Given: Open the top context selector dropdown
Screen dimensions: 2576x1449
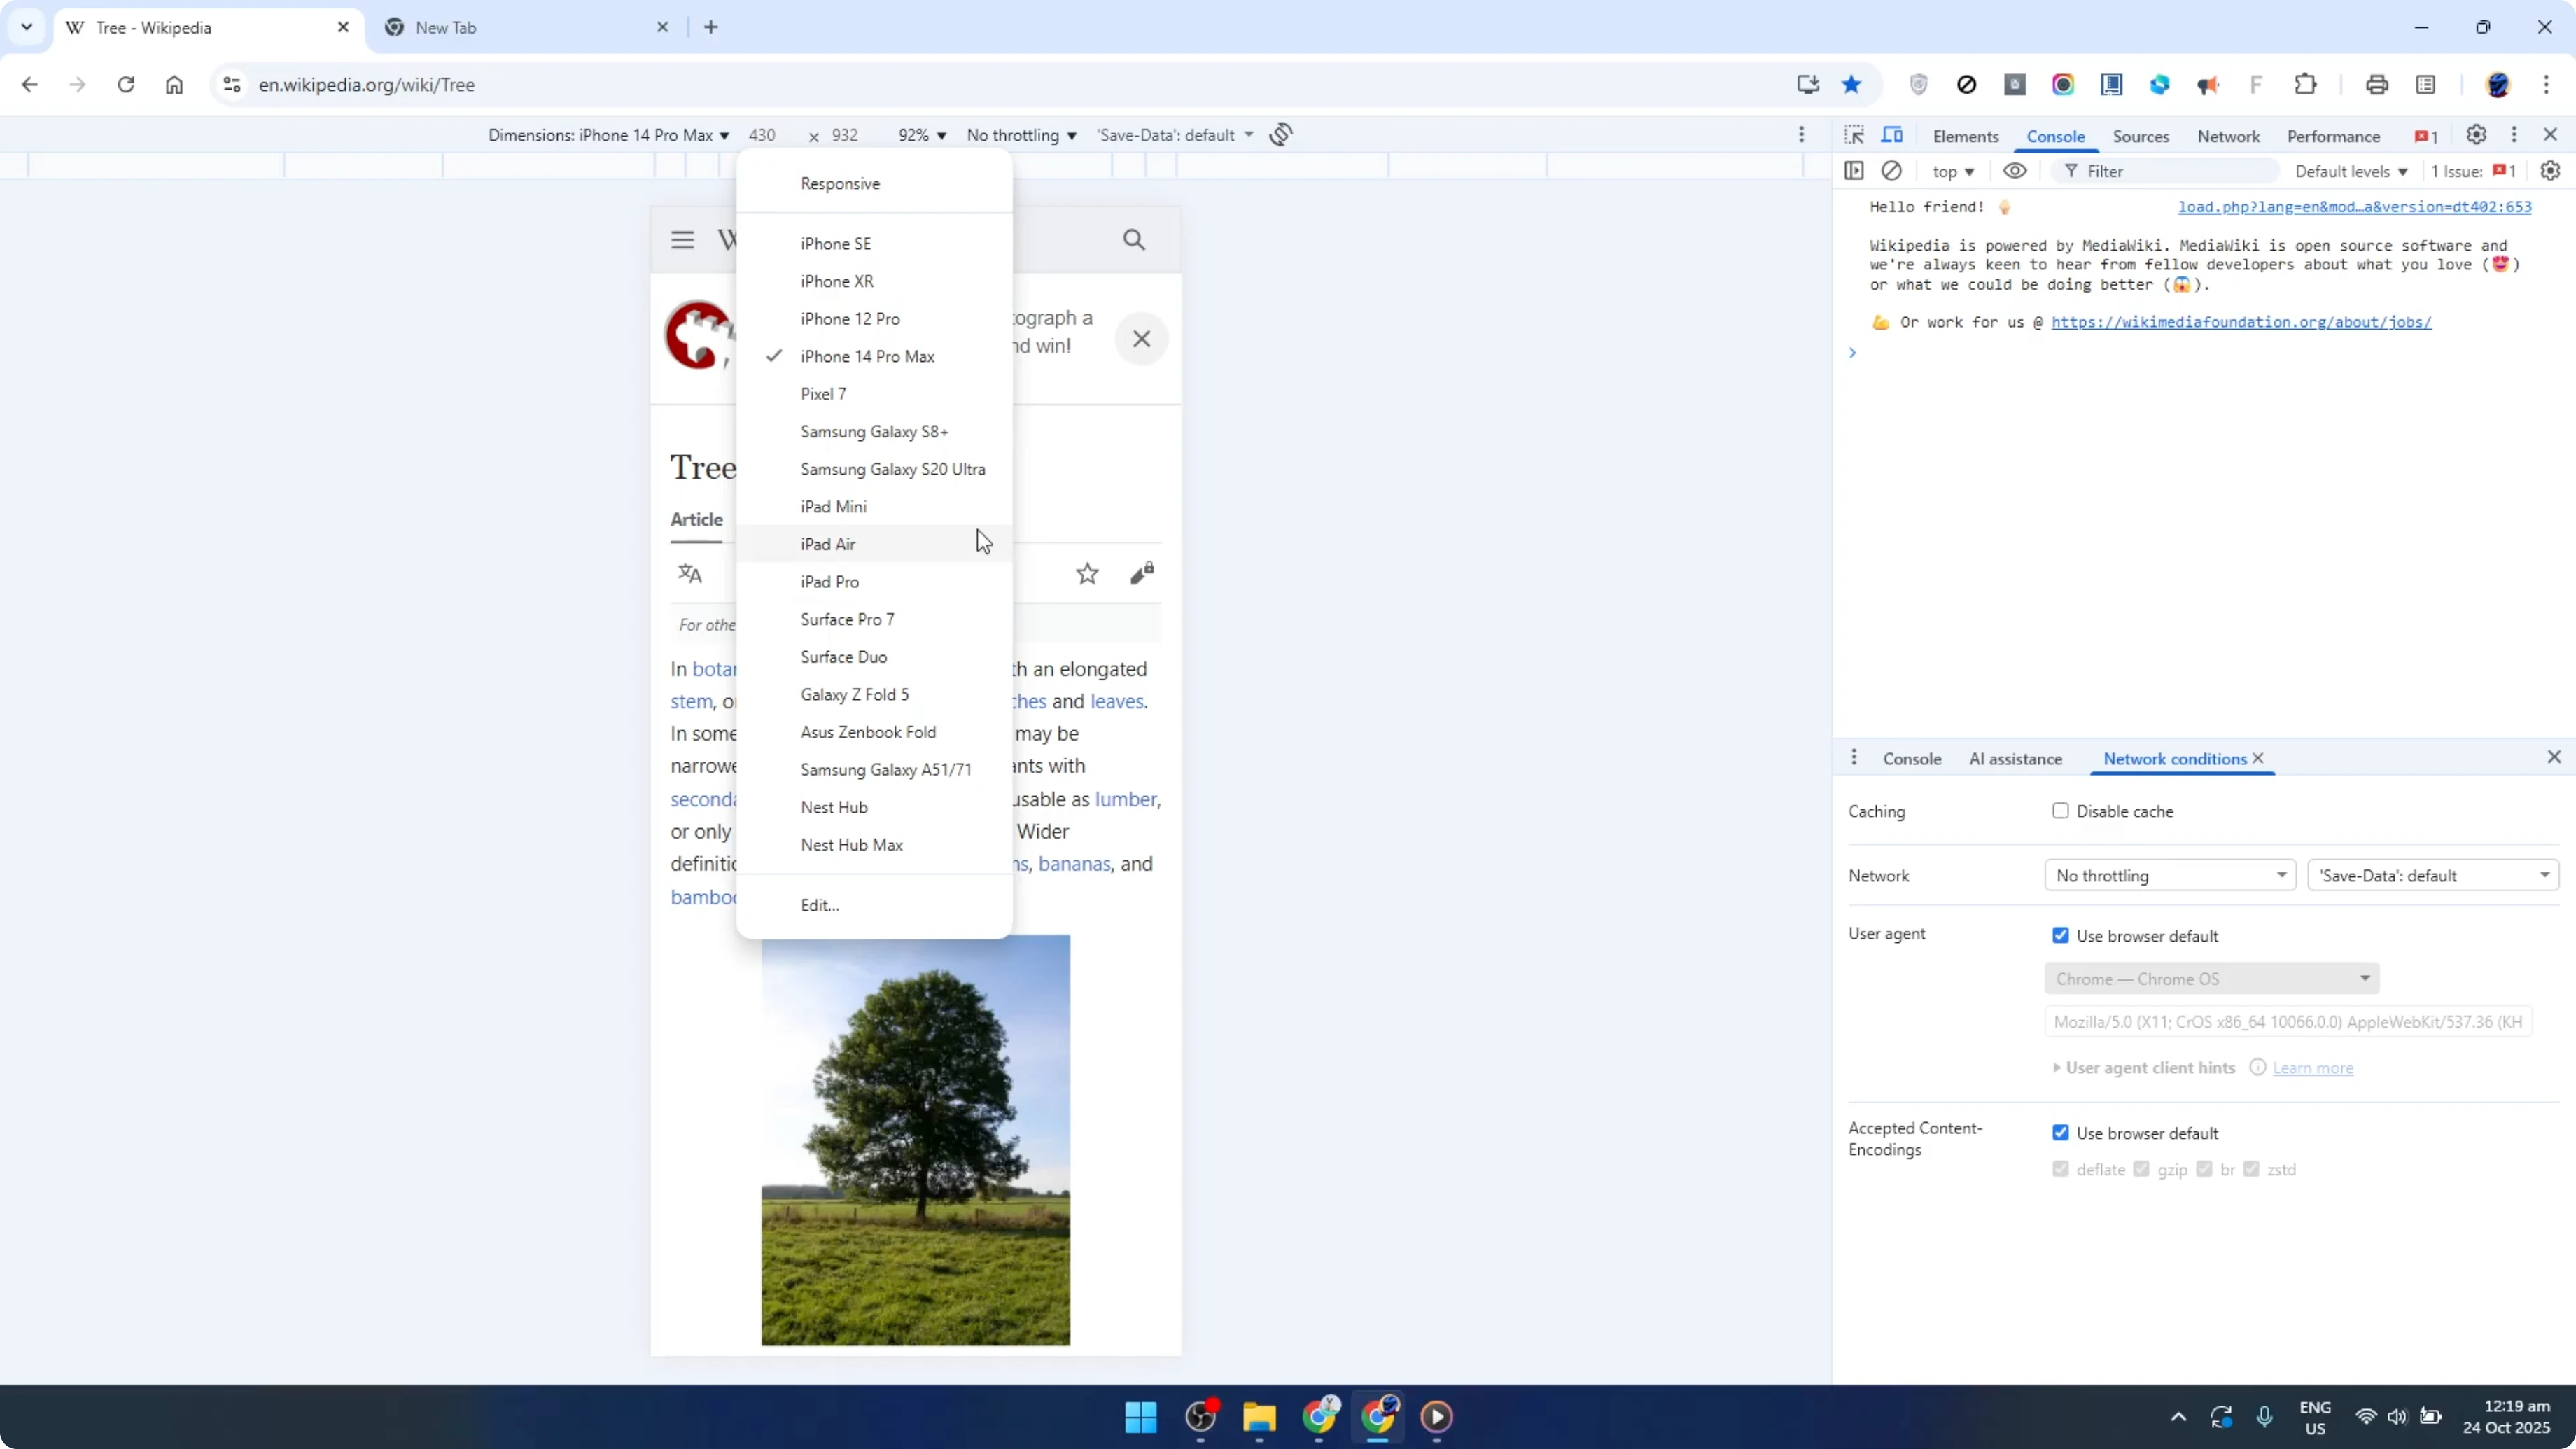Looking at the screenshot, I should (1952, 171).
